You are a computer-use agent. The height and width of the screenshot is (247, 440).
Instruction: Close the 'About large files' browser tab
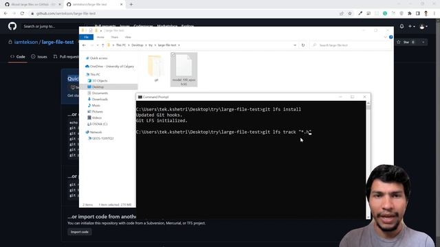60,5
